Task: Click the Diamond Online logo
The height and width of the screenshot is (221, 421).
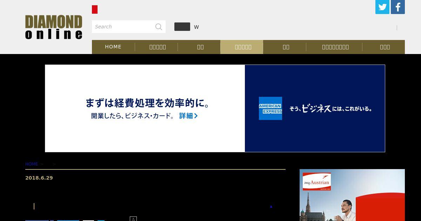Action: point(54,27)
